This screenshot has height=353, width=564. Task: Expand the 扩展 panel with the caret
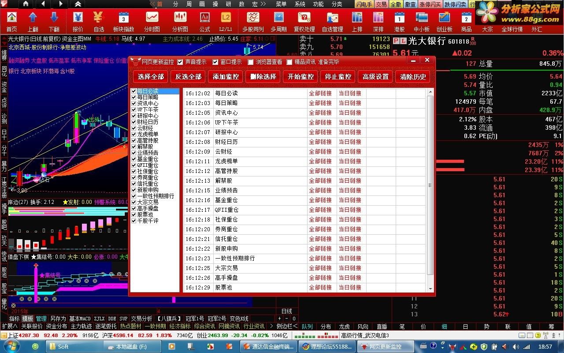pyautogui.click(x=10, y=326)
